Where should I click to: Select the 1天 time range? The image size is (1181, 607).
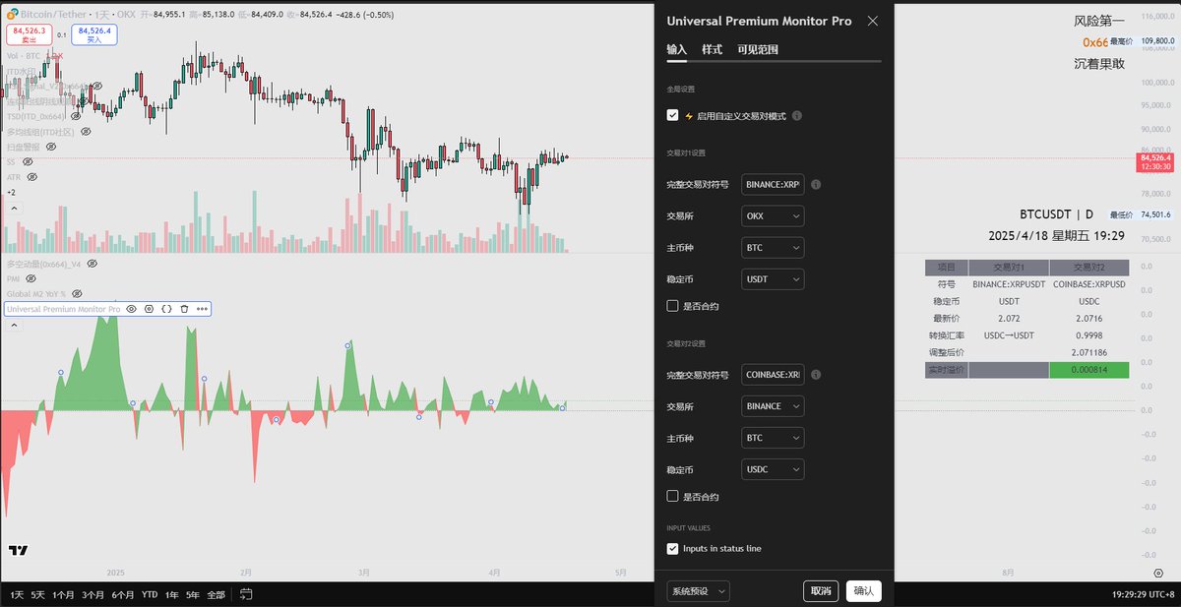[x=17, y=594]
